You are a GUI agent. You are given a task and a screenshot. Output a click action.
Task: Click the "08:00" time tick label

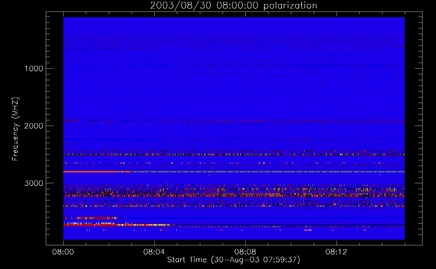[63, 252]
